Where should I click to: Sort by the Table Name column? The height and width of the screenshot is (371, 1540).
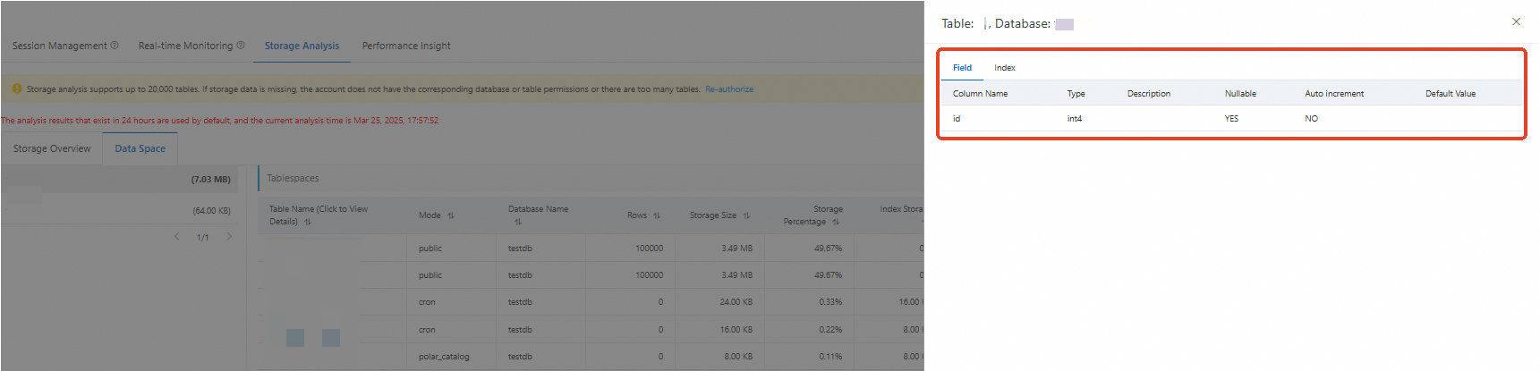(307, 222)
